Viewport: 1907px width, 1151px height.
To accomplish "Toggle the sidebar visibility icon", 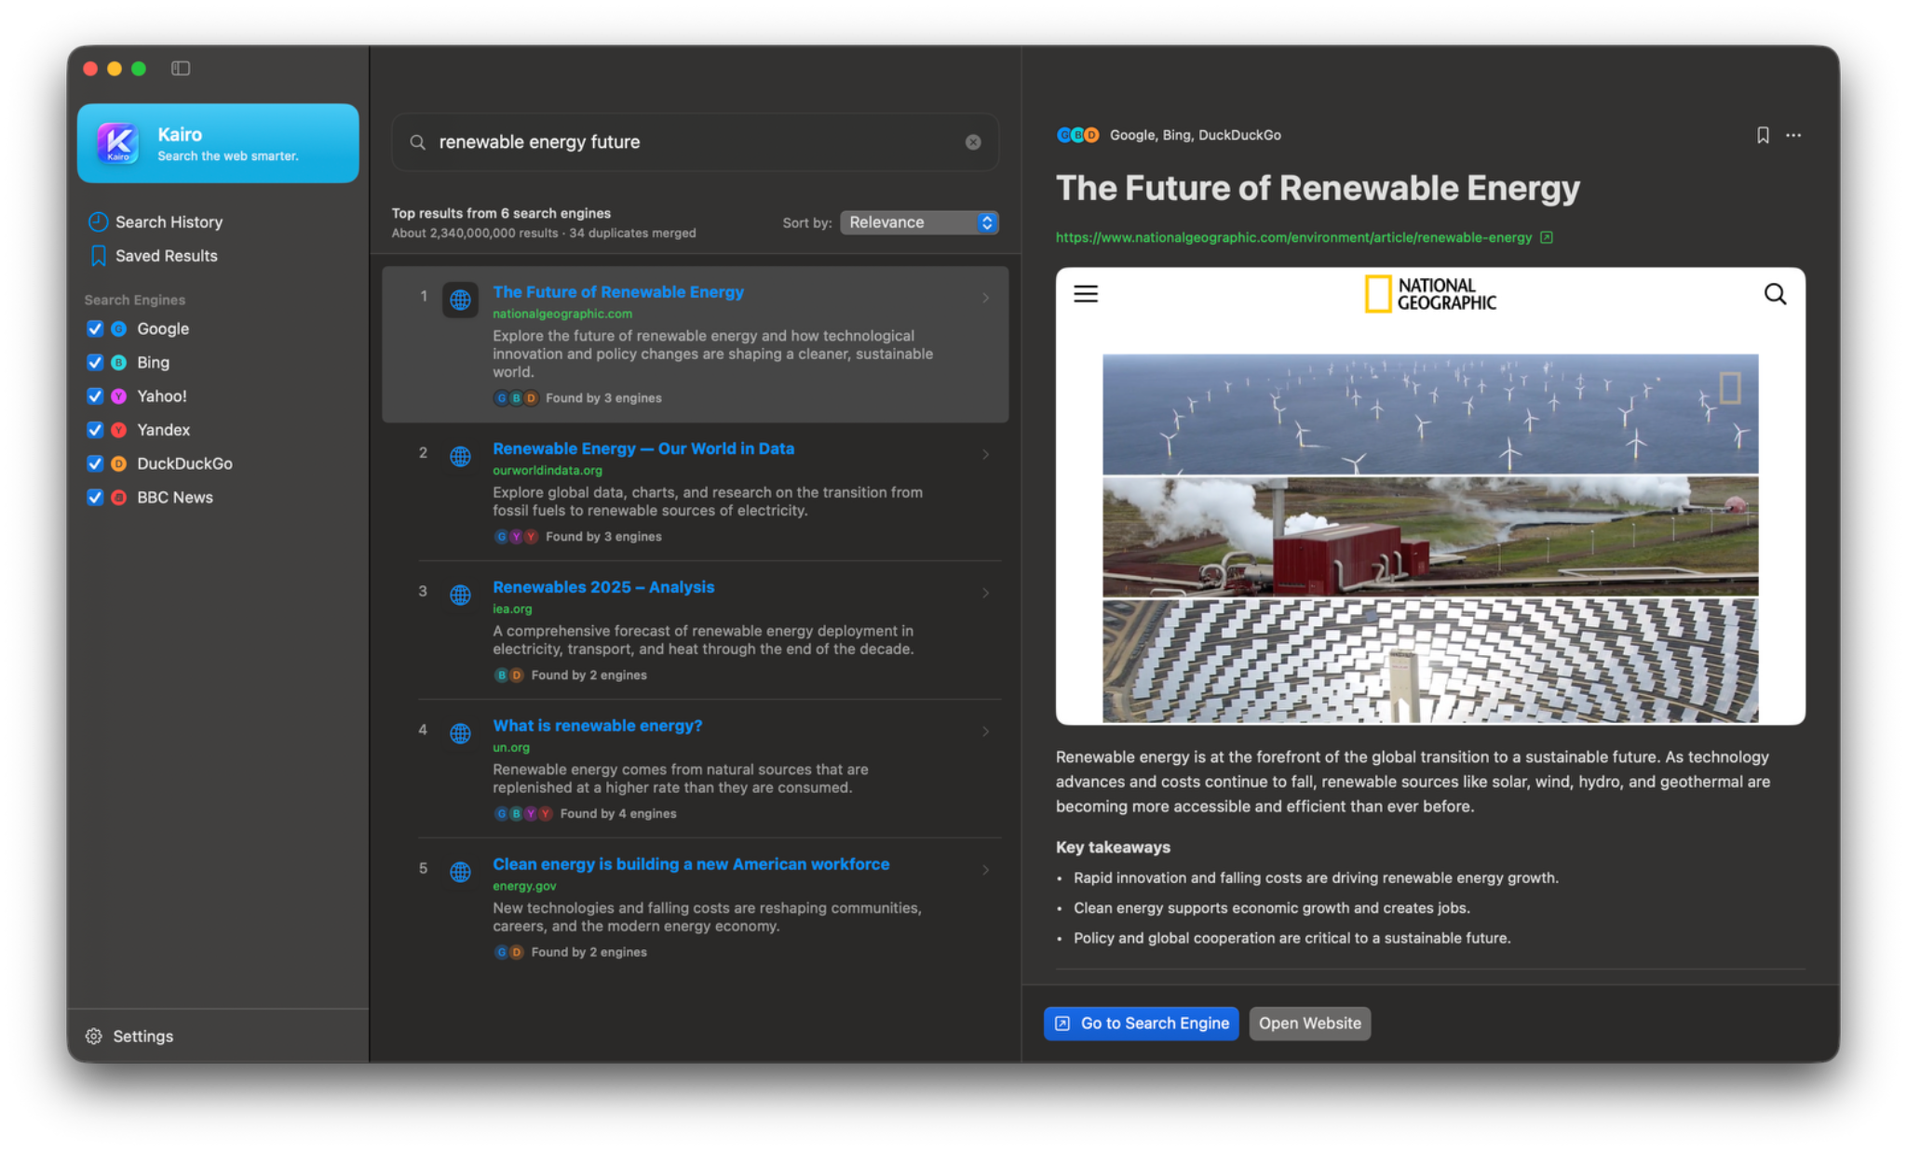I will [181, 68].
